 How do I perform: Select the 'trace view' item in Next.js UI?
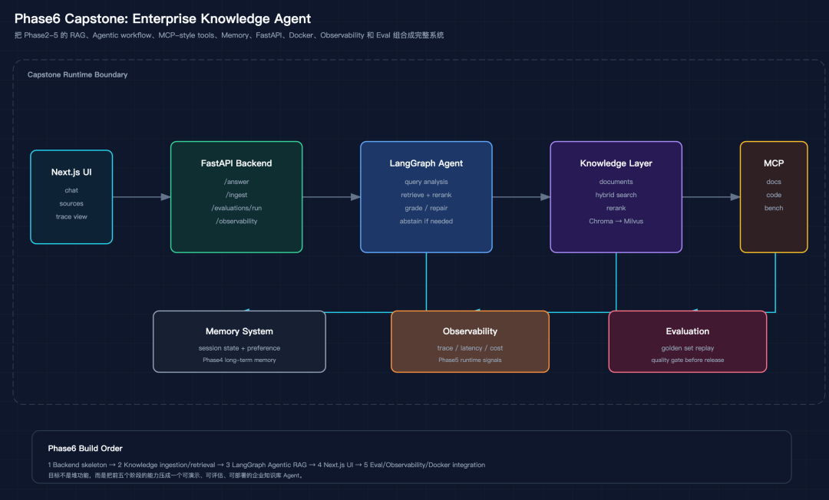point(71,216)
